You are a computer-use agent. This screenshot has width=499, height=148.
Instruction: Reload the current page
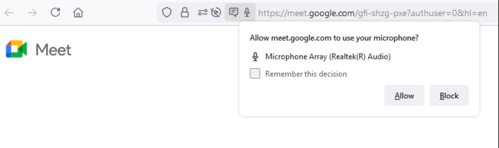point(55,13)
